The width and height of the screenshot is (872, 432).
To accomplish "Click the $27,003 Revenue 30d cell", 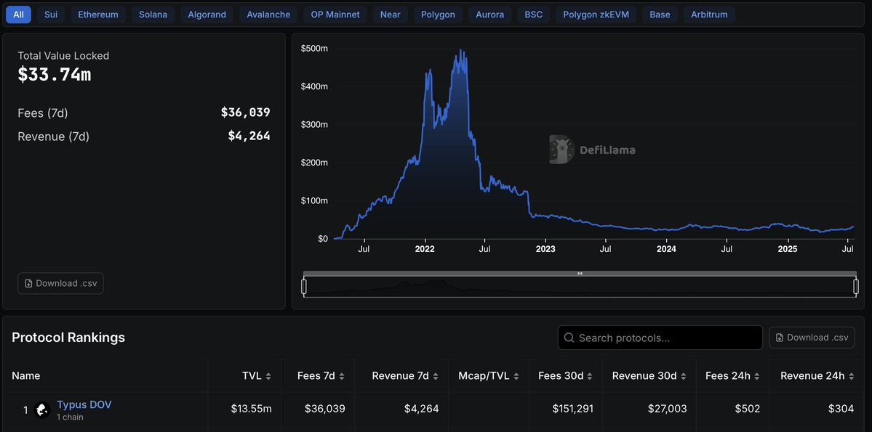I will pos(668,409).
